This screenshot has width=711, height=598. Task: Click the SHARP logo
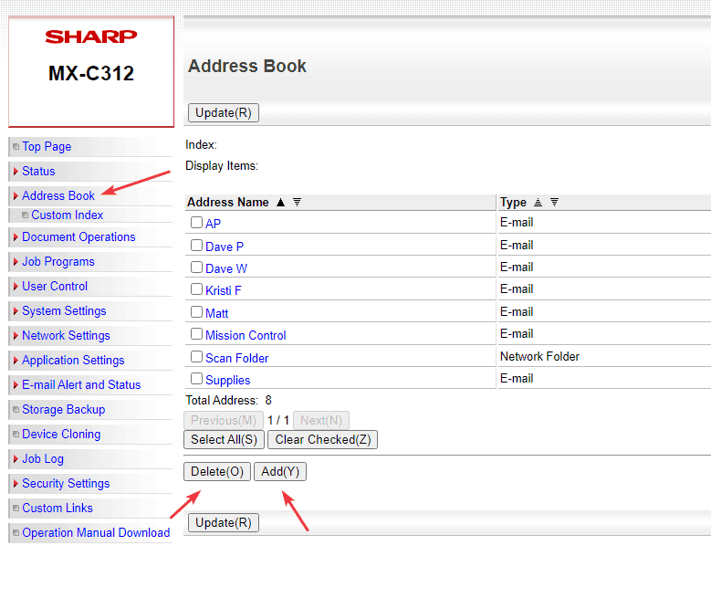(x=91, y=37)
